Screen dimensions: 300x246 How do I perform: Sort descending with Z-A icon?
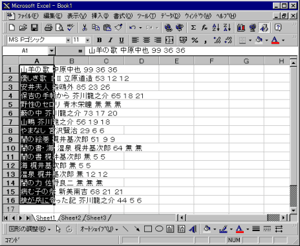click(x=227, y=28)
